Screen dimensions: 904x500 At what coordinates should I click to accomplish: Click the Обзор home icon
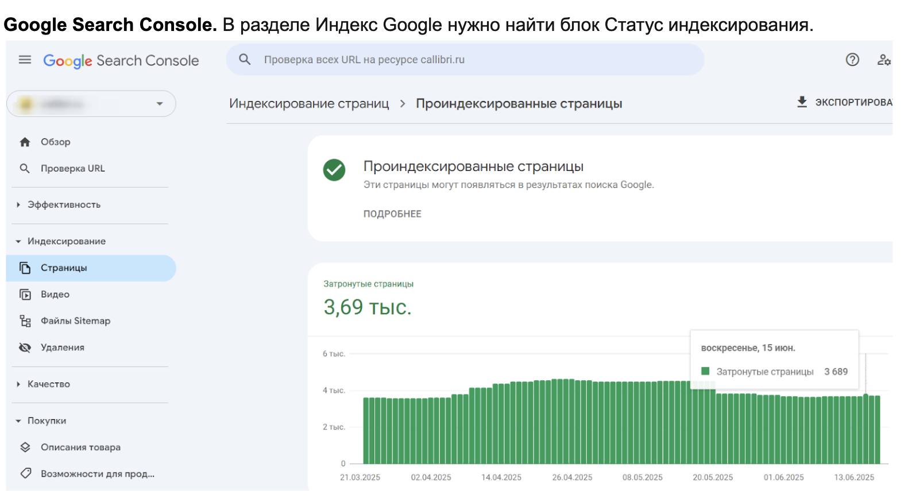(x=24, y=142)
